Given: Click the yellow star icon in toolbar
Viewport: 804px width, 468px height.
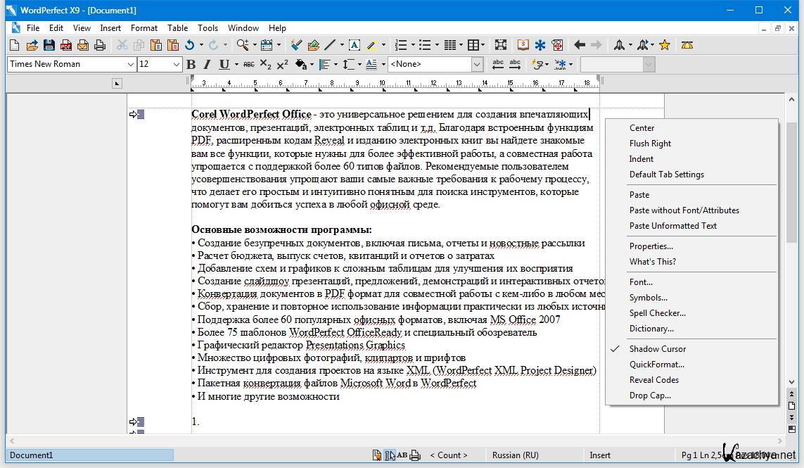Looking at the screenshot, I should pos(665,45).
